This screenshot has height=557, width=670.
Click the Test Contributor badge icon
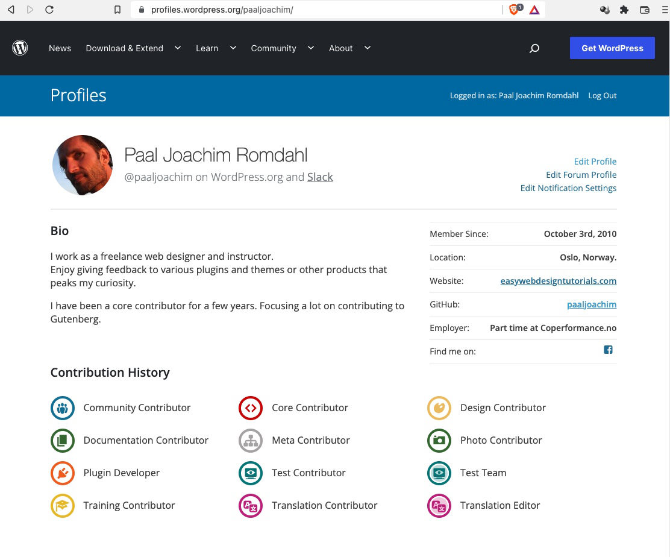coord(251,473)
